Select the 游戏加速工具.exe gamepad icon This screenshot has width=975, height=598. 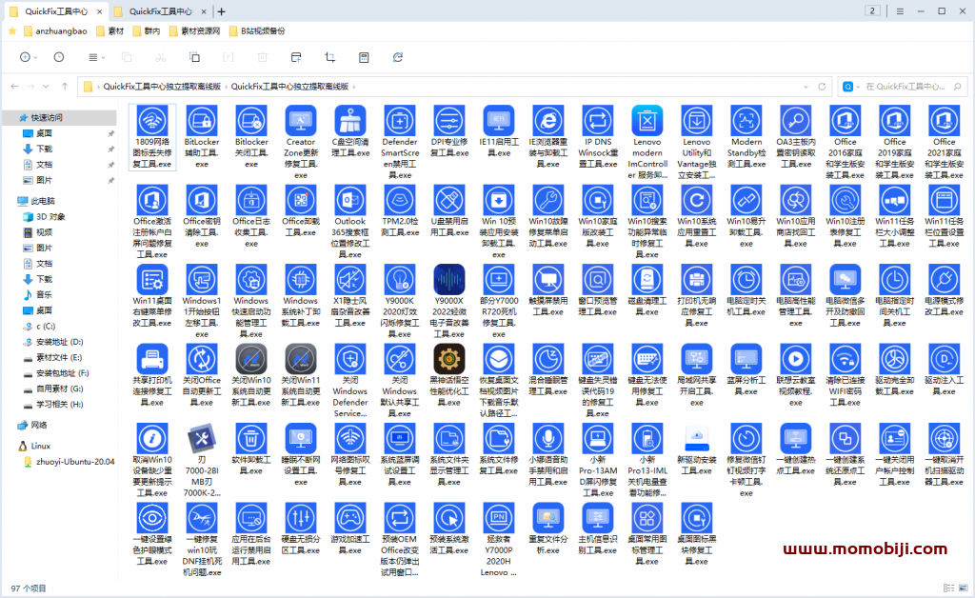tap(350, 518)
